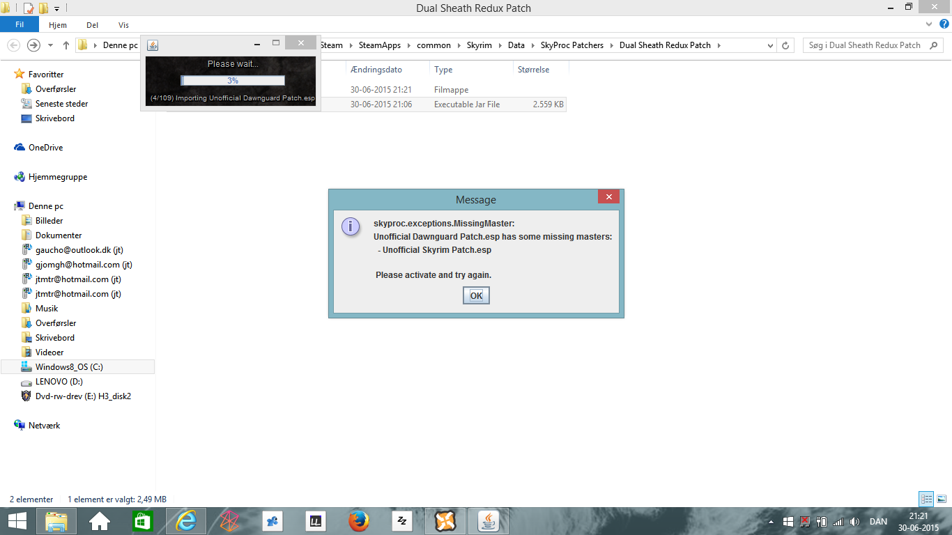Click the forward navigation arrow
The image size is (952, 535).
tap(33, 45)
